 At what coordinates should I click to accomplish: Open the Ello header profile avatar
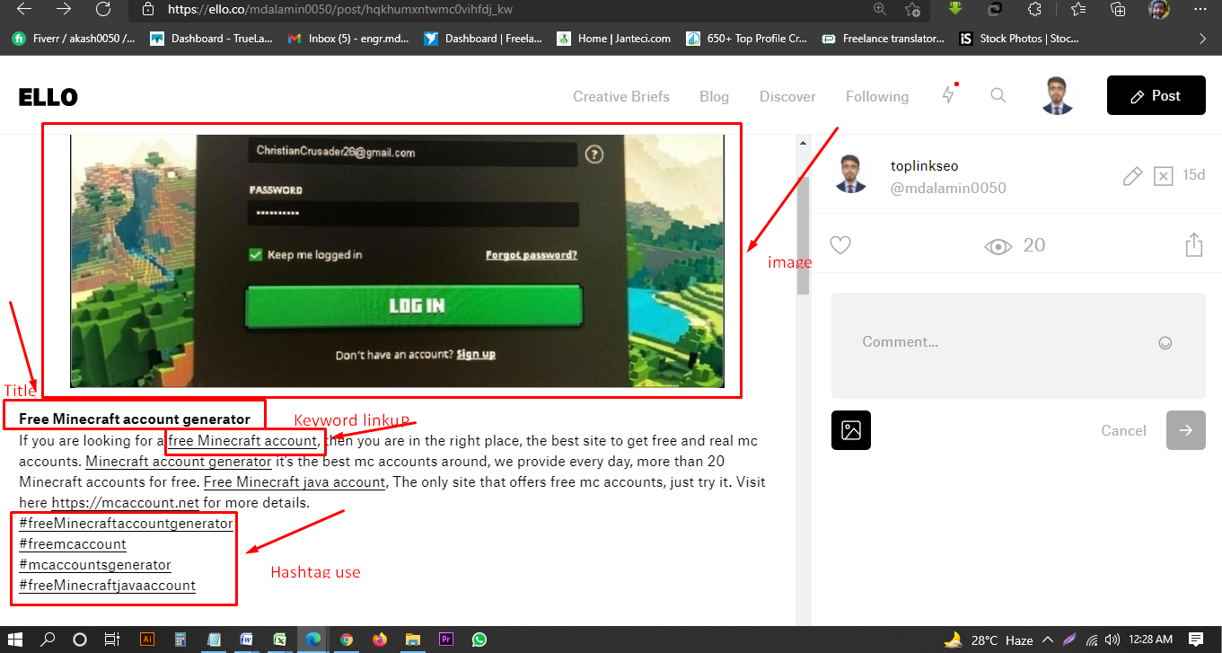(x=1058, y=95)
